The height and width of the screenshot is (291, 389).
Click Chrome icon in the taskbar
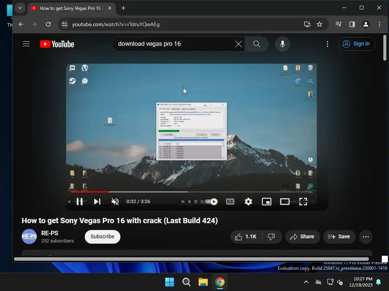tap(220, 282)
